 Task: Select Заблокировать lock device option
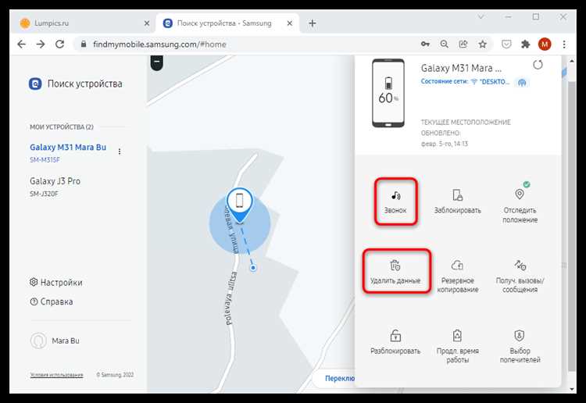tap(457, 201)
